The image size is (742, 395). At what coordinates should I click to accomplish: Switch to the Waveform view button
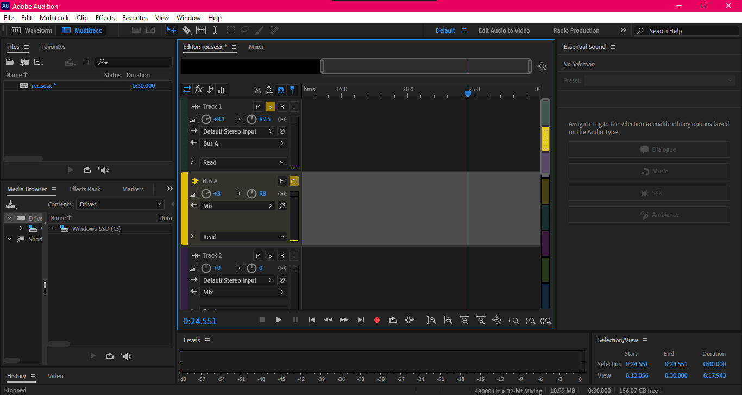(32, 30)
